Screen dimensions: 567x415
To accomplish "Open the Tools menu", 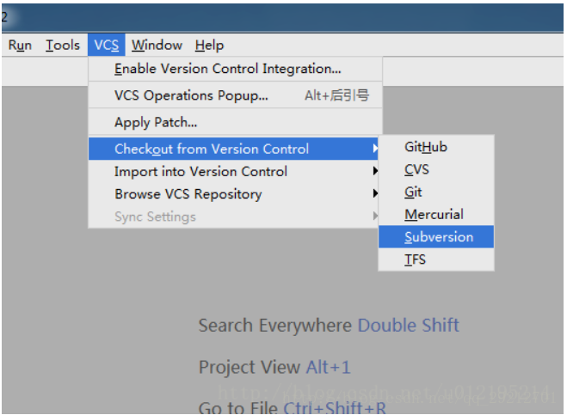I will (63, 46).
